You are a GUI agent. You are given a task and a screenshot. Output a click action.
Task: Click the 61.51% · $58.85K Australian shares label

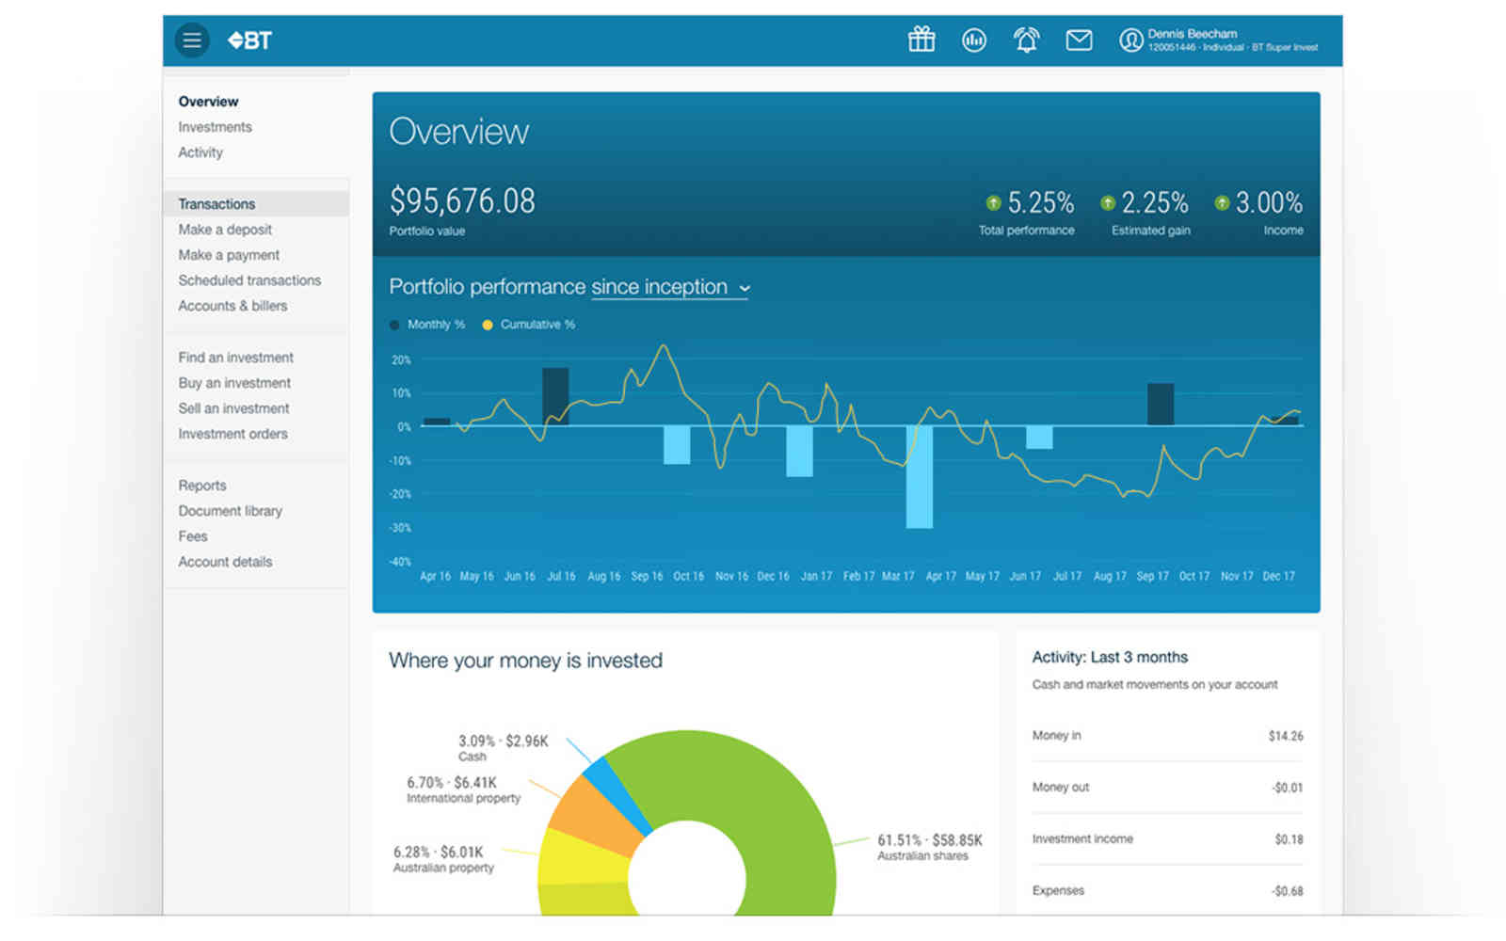tap(929, 847)
